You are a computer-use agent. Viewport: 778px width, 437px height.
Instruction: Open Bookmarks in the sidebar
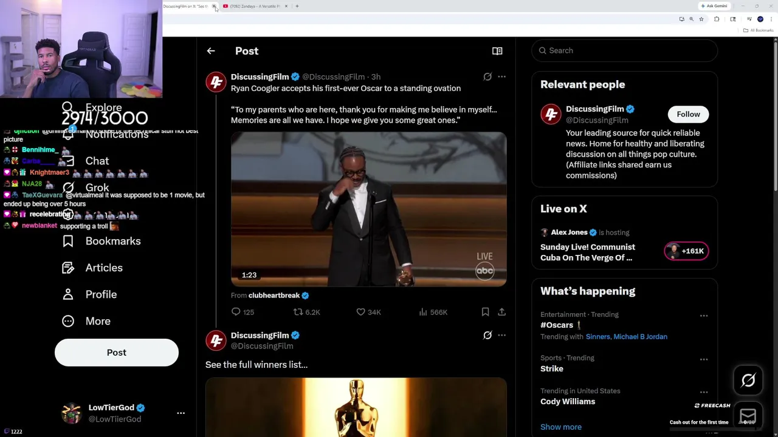[102, 241]
